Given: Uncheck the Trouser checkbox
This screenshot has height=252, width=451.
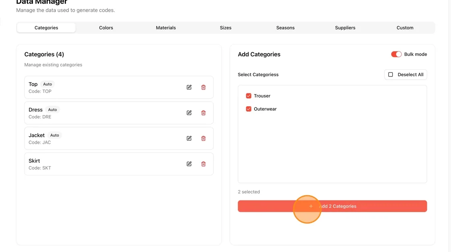Looking at the screenshot, I should pyautogui.click(x=248, y=96).
